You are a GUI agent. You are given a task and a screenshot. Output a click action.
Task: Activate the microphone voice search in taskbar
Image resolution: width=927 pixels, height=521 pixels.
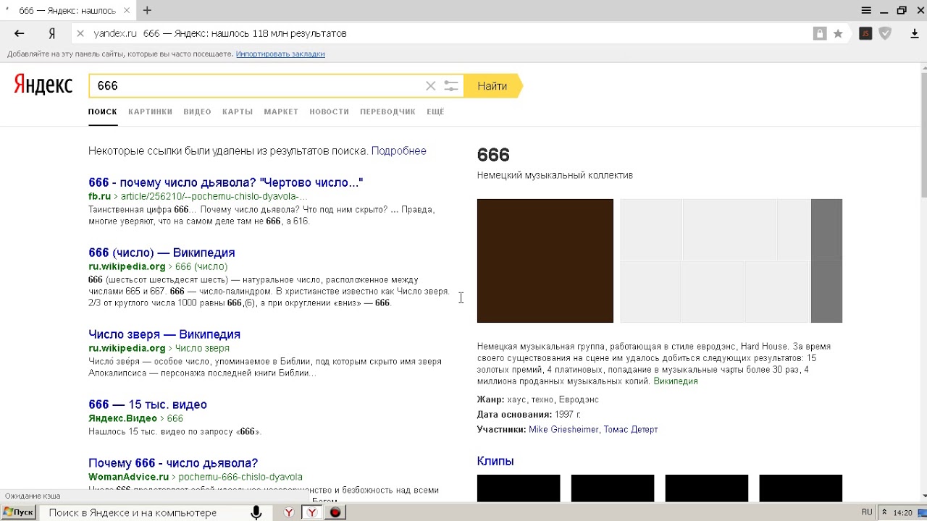point(256,512)
